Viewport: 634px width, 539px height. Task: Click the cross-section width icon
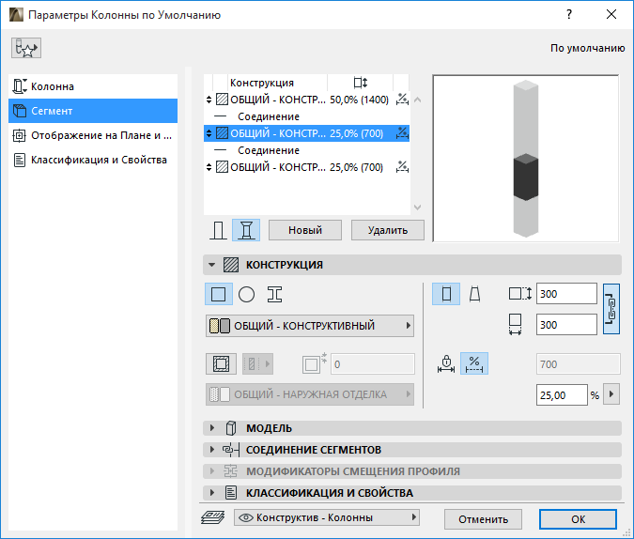(515, 325)
